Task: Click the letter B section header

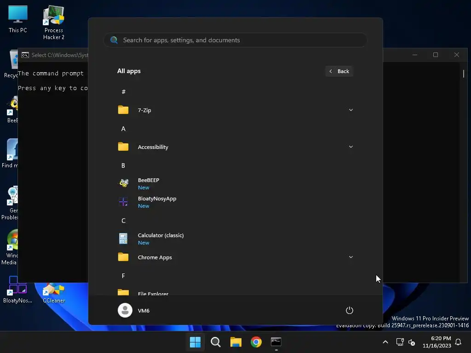Action: [x=123, y=165]
